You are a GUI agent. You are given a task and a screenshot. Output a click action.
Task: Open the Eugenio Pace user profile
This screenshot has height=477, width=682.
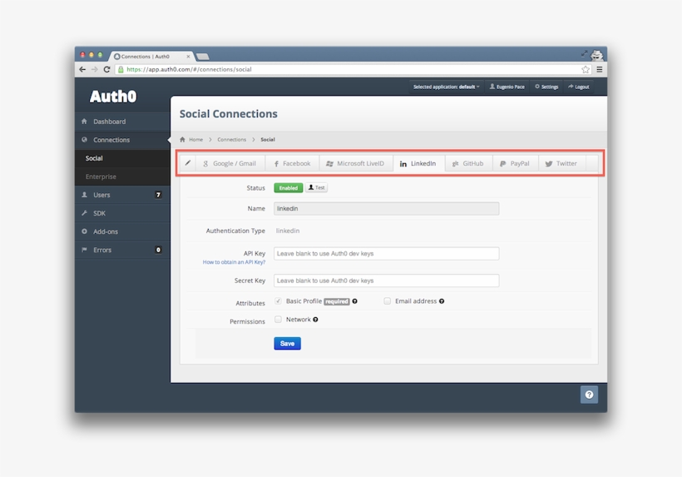507,87
